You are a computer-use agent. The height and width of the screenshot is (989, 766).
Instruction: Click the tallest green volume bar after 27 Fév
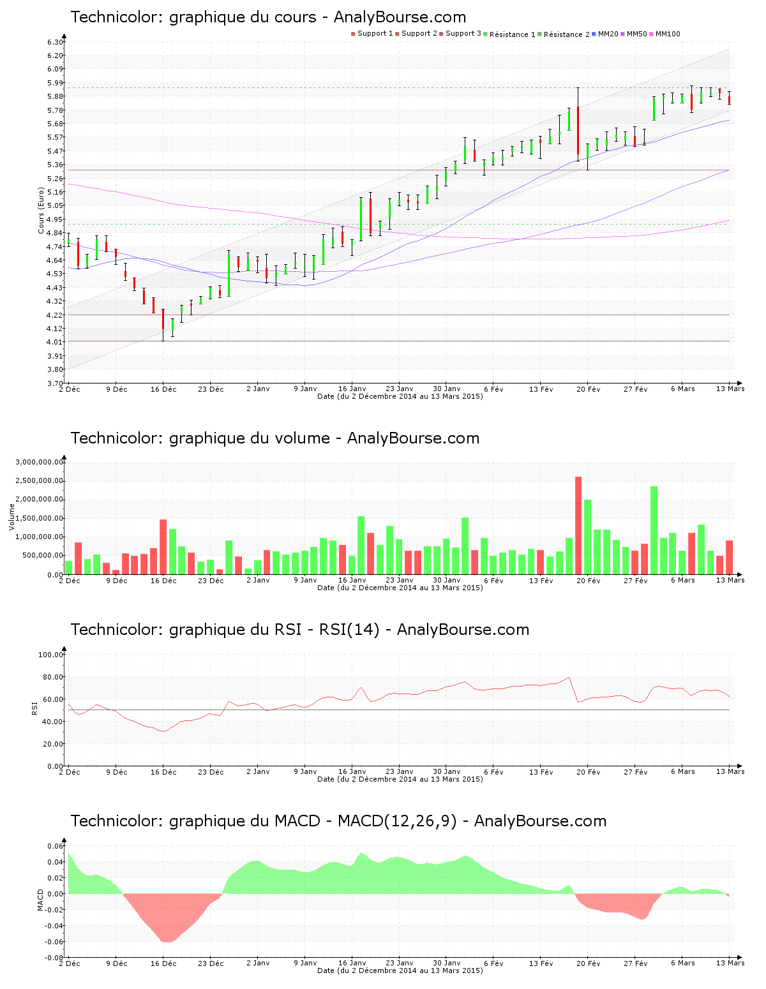654,530
